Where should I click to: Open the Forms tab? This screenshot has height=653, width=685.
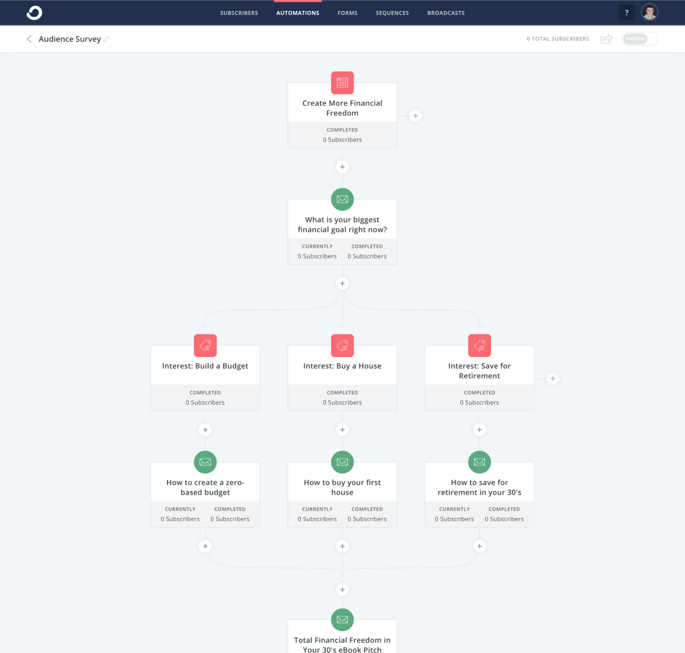[347, 12]
